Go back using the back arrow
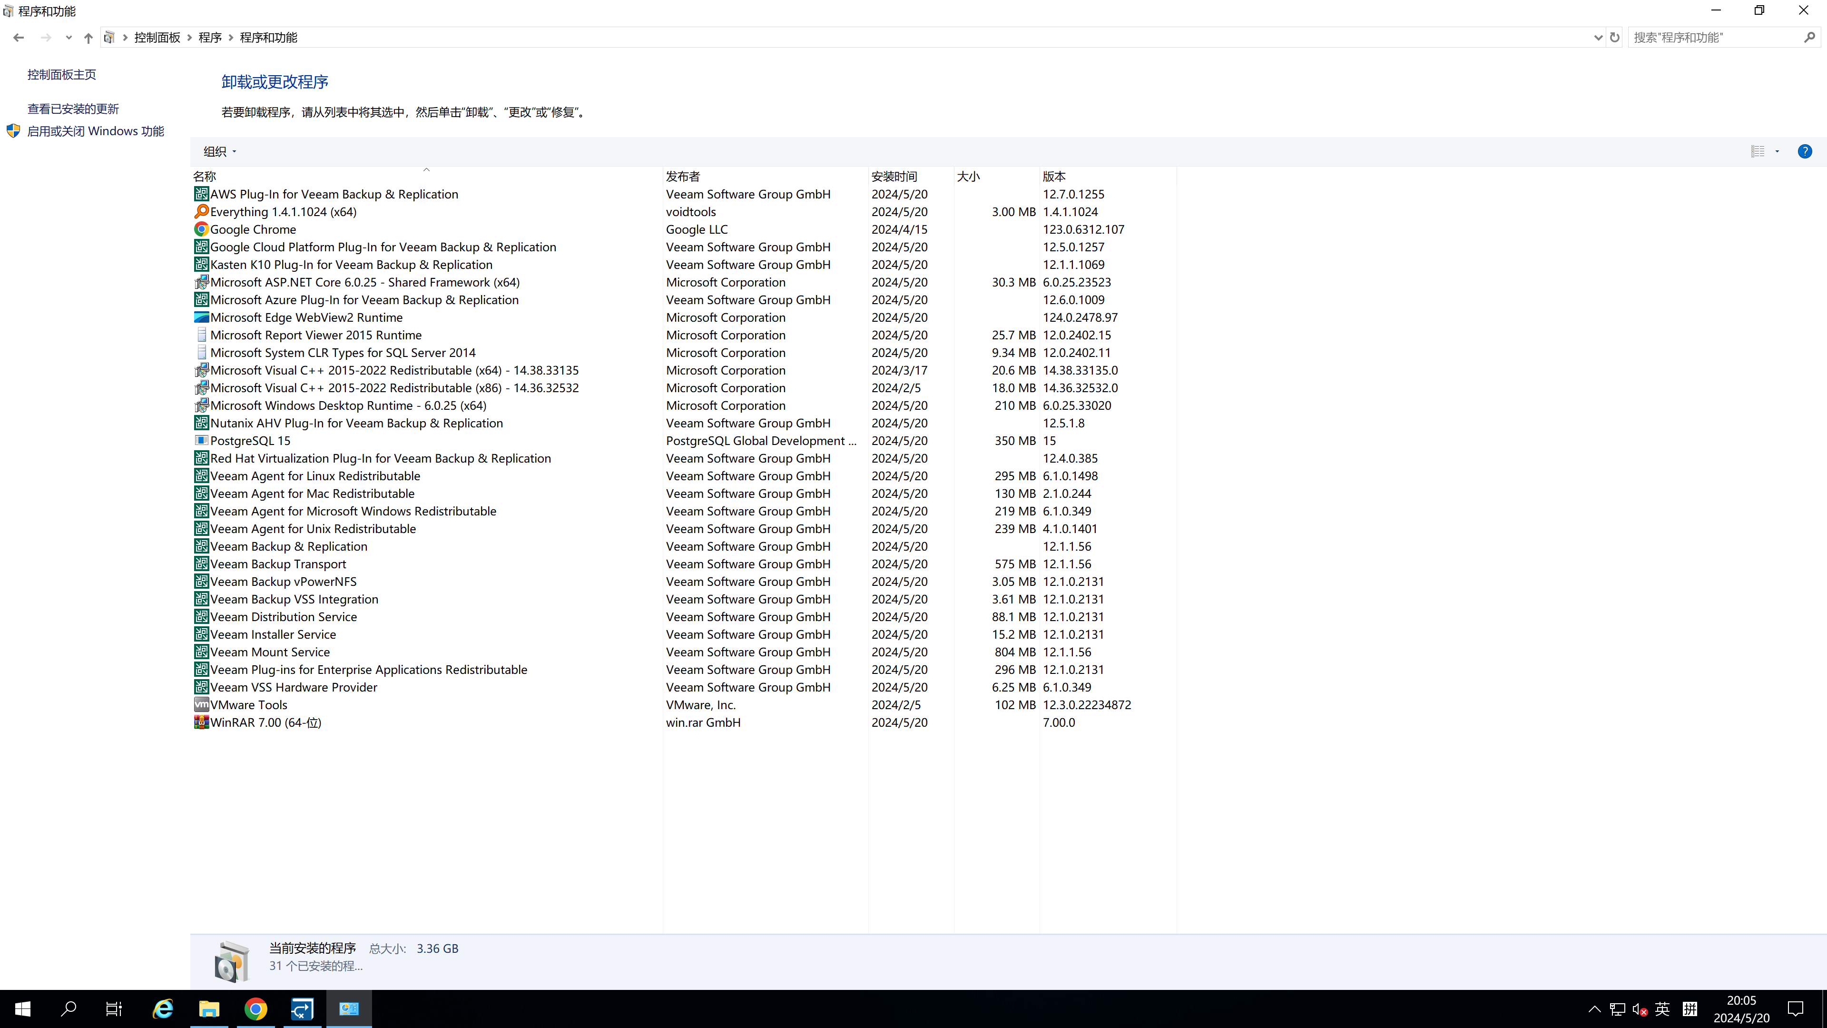 coord(19,38)
